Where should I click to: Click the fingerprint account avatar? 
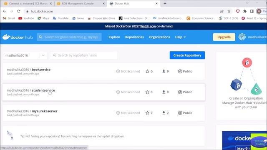click(x=242, y=37)
